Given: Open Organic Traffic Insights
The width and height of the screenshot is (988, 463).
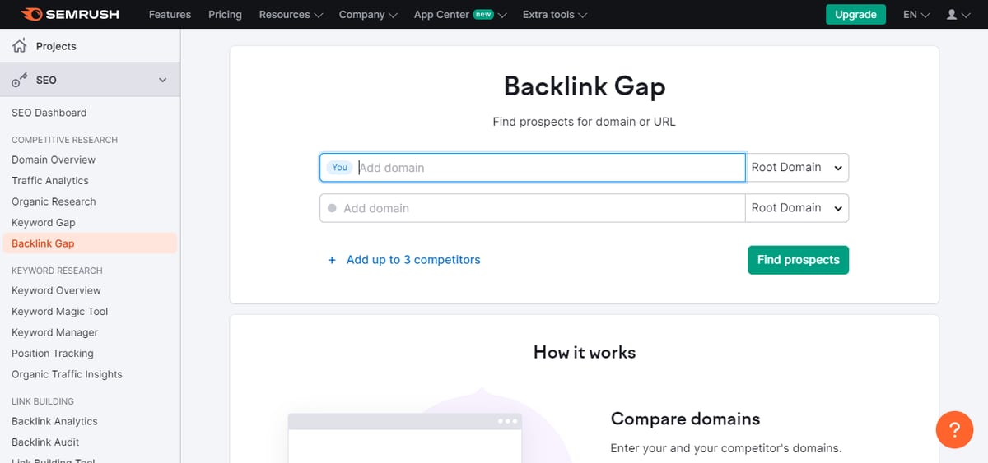Looking at the screenshot, I should coord(67,374).
